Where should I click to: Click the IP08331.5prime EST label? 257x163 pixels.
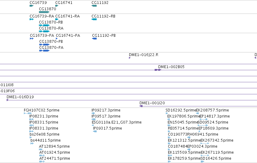click(x=44, y=122)
